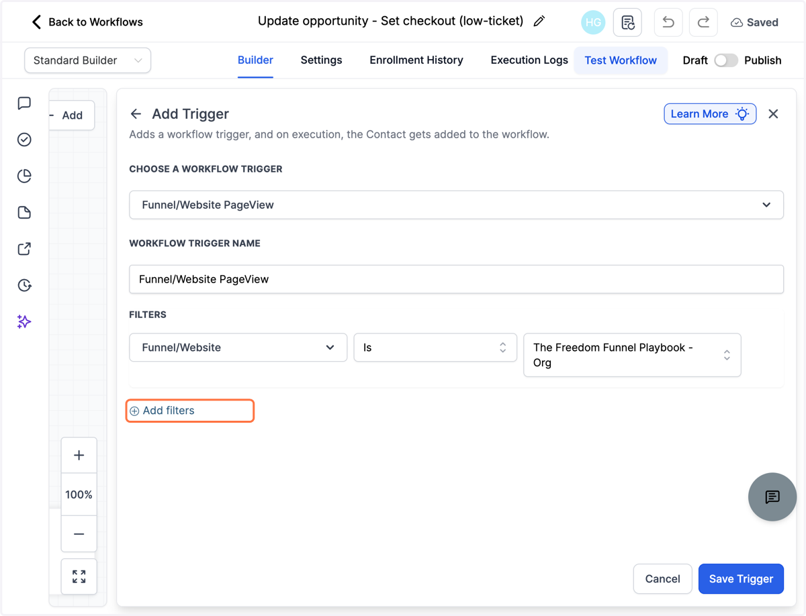Image resolution: width=806 pixels, height=616 pixels.
Task: Click the Add button on canvas
Action: pos(72,115)
